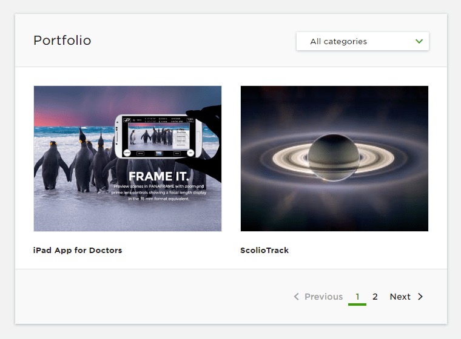Click the left arrow beside Previous
Screen dimensions: 461x339
click(x=297, y=297)
